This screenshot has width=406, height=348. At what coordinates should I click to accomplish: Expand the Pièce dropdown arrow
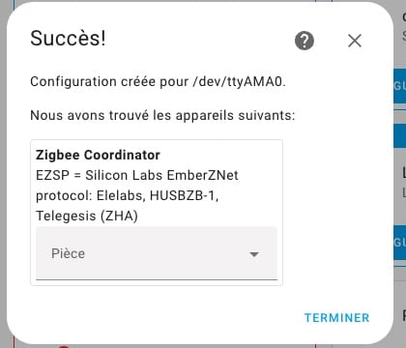[x=254, y=254]
